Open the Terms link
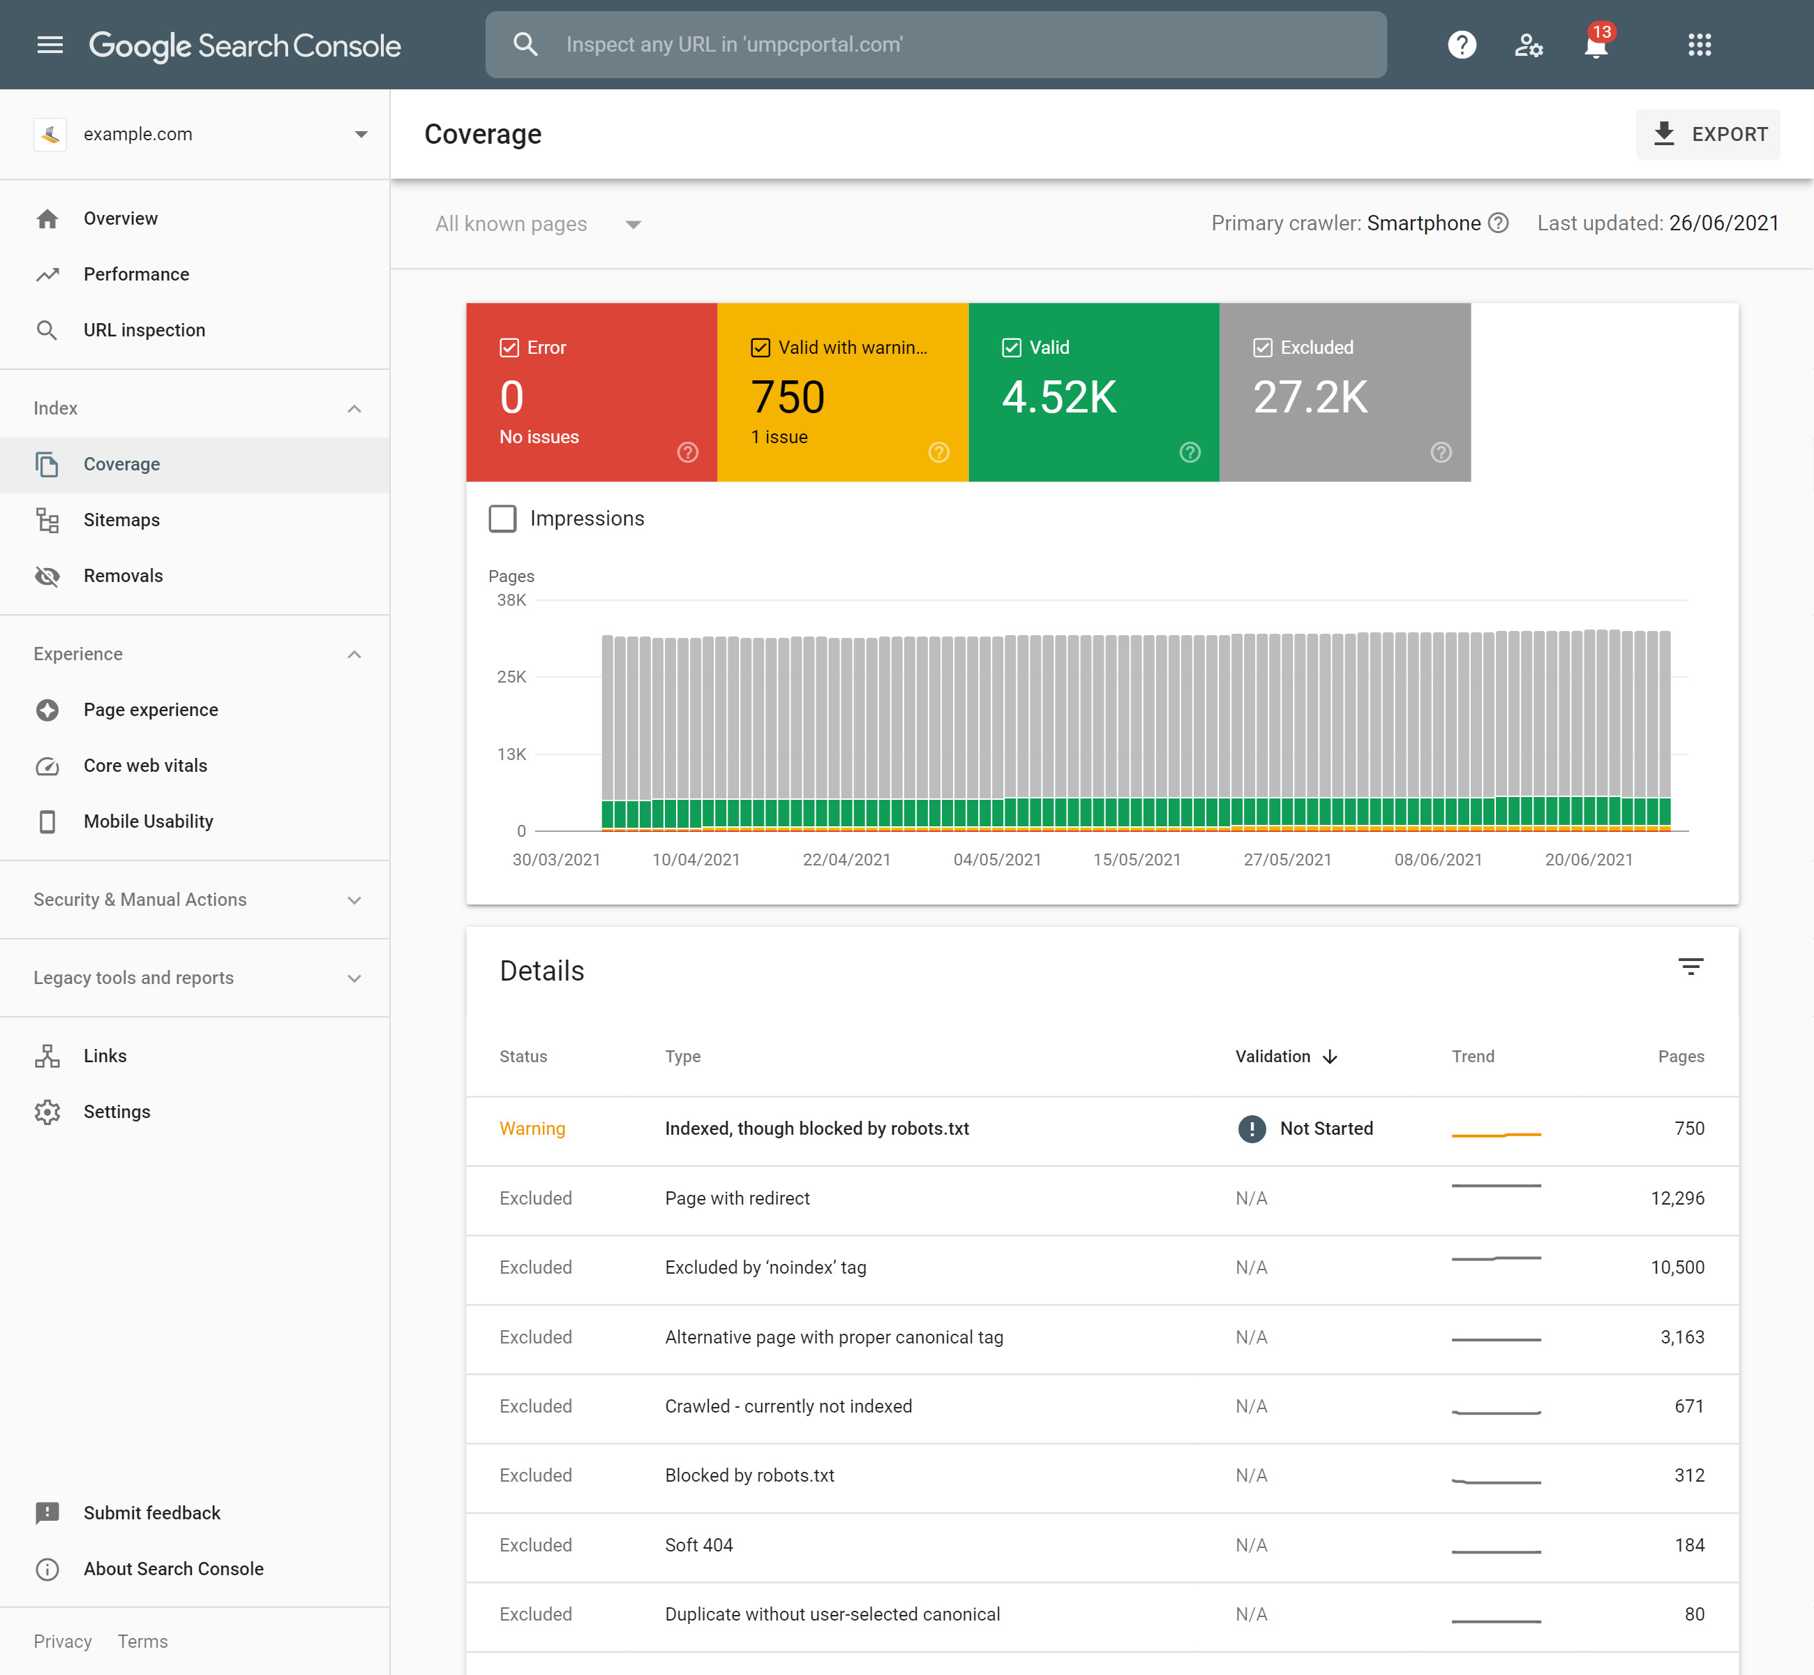The image size is (1814, 1675). 142,1641
